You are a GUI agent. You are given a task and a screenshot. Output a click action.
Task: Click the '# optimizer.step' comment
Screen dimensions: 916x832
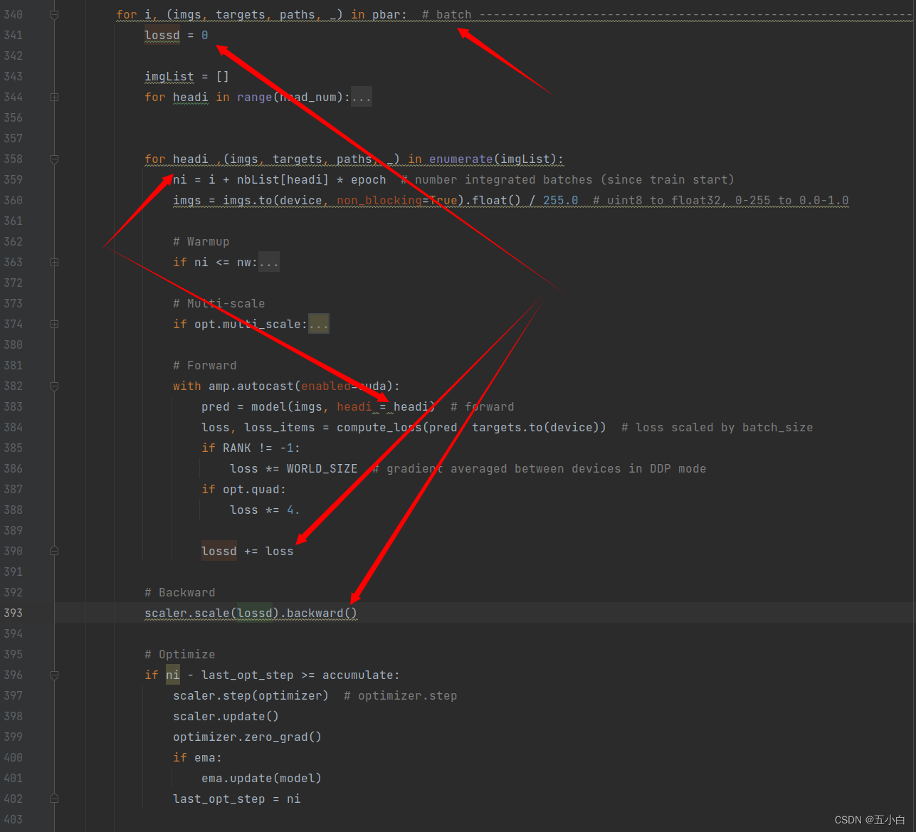coord(401,695)
